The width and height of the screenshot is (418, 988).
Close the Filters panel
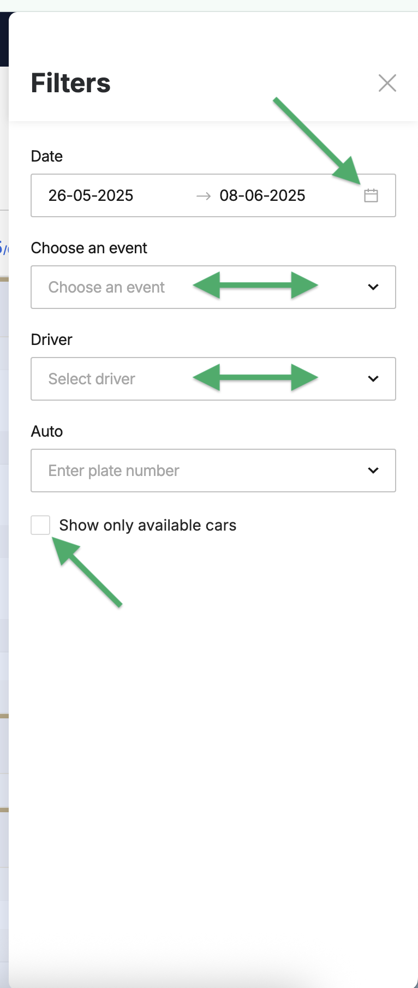click(387, 83)
